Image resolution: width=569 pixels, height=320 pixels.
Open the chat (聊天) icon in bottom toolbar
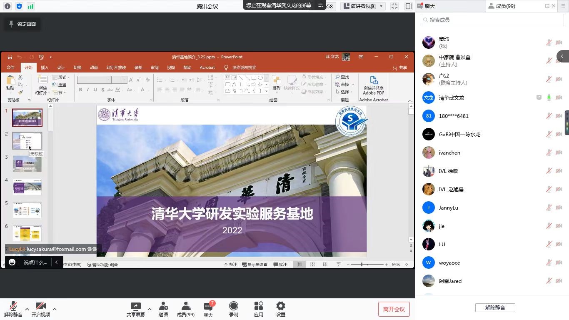tap(208, 307)
